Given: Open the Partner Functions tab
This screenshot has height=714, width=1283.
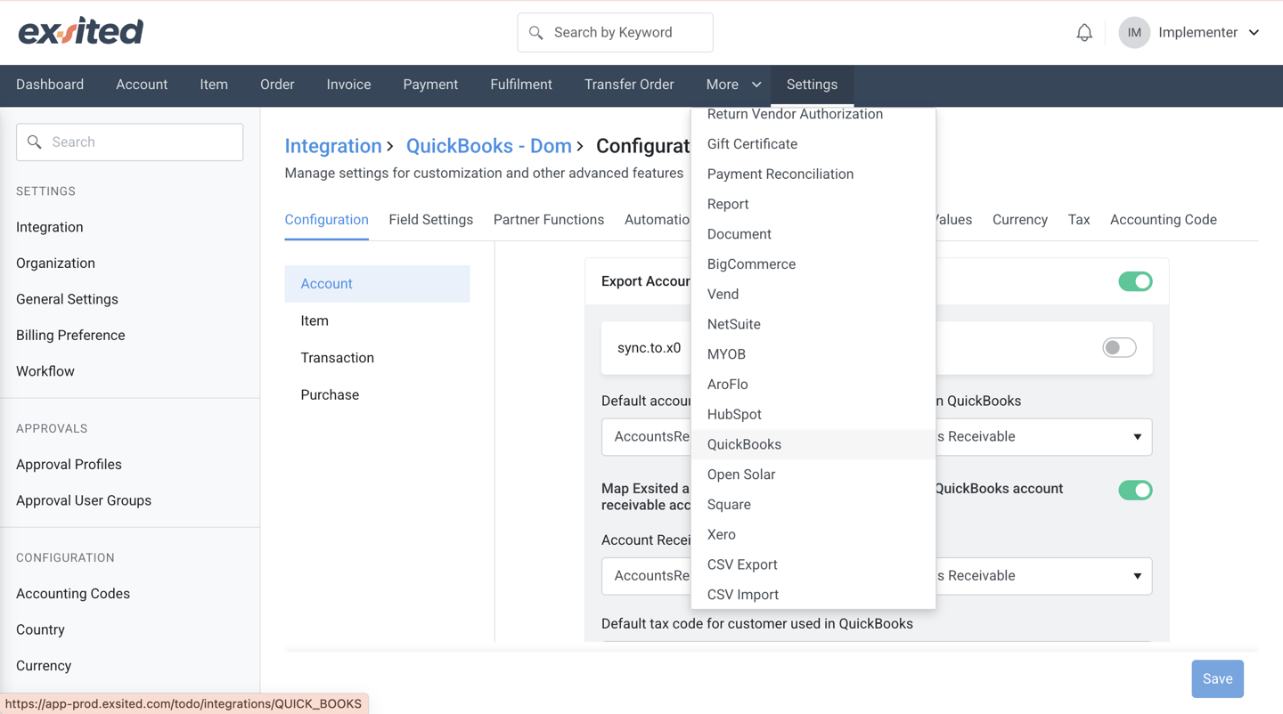Looking at the screenshot, I should 549,220.
